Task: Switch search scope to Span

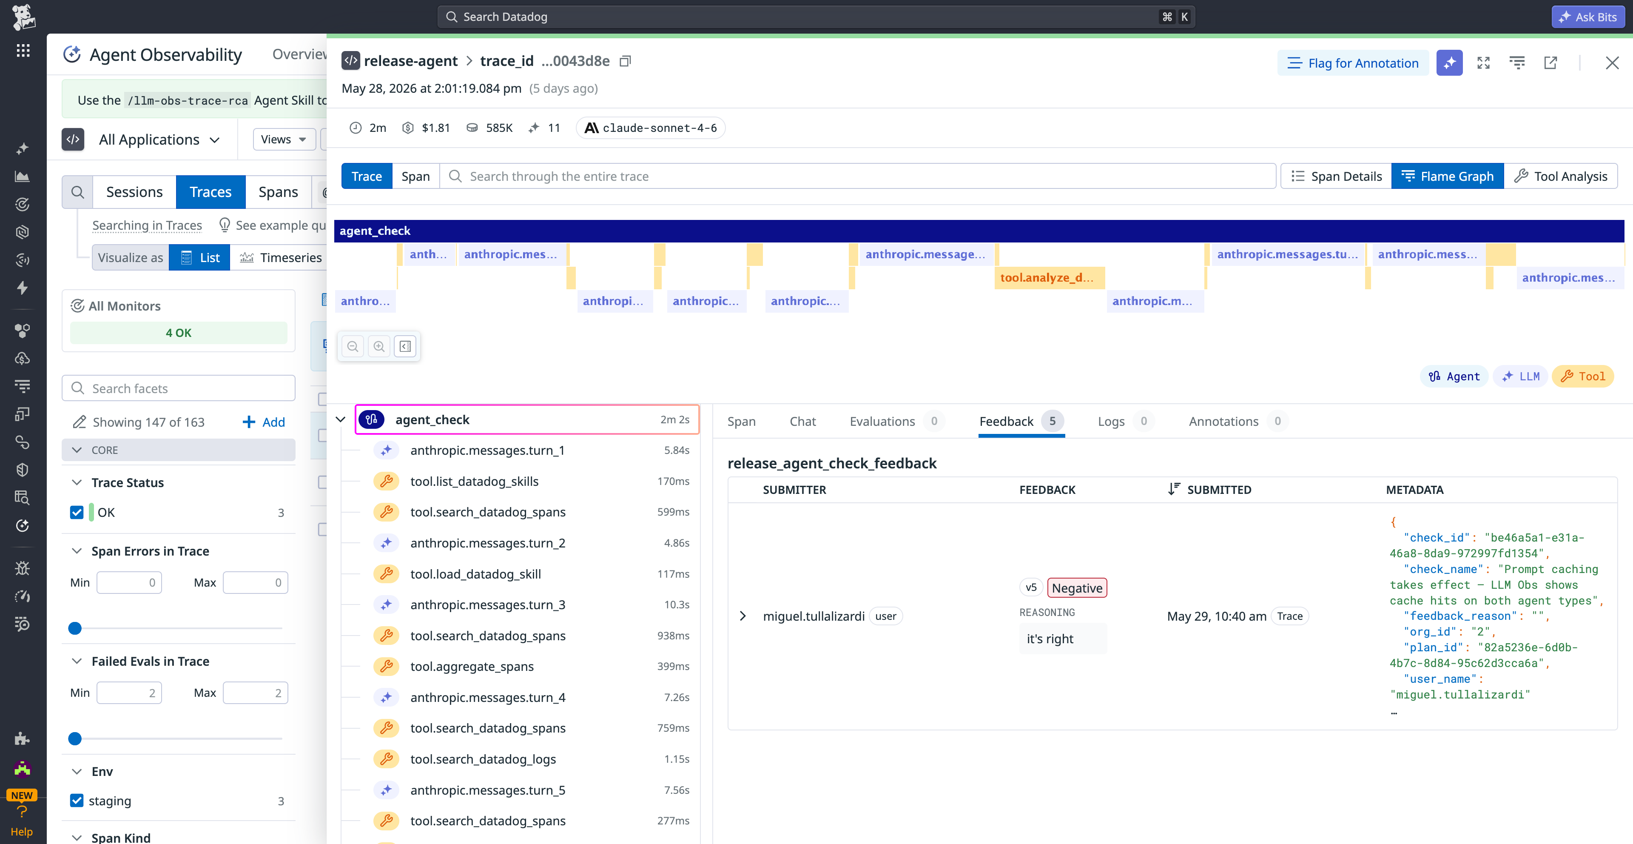Action: pyautogui.click(x=415, y=176)
